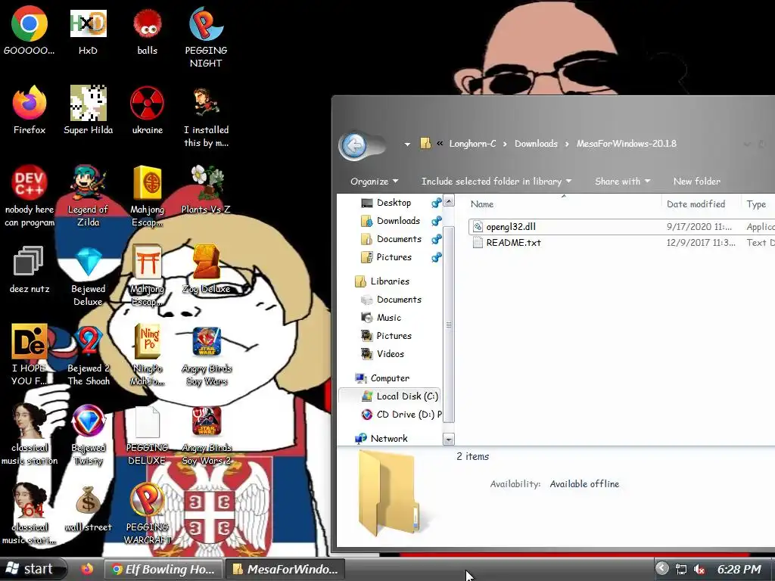Click the Downloads breadcrumb segment
The height and width of the screenshot is (581, 775).
click(536, 144)
